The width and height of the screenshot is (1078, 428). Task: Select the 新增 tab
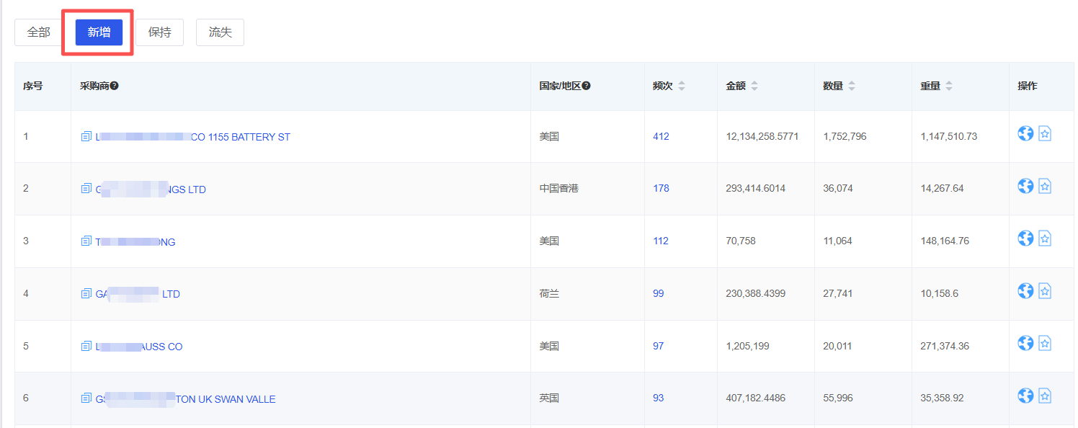(99, 32)
